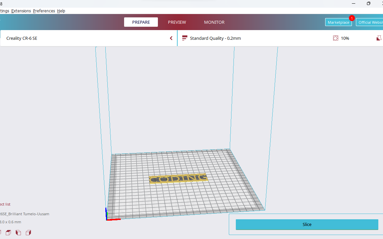Open the Preferences menu

(43, 11)
